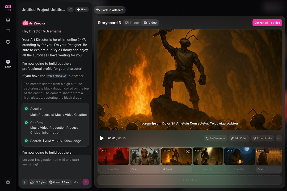The height and width of the screenshot is (191, 287).
Task: Click scissors icon on selected fire clip
Action: (x=188, y=151)
